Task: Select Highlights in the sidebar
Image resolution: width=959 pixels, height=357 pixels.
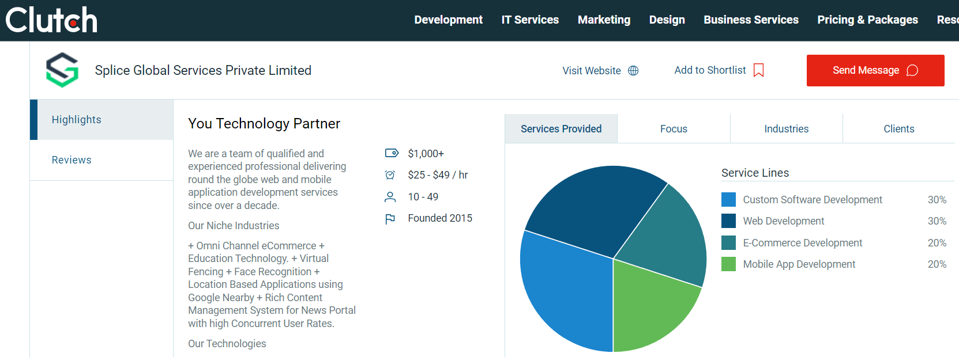Action: [x=101, y=120]
